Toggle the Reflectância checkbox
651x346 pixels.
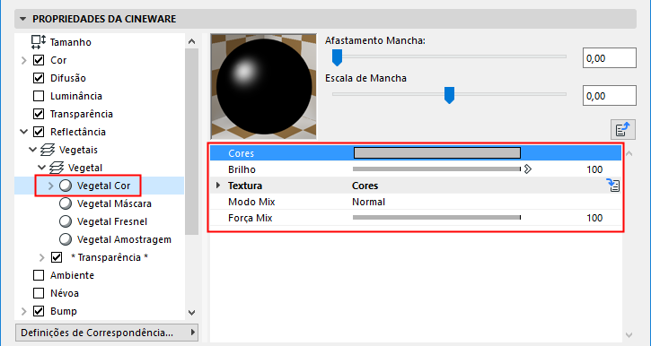click(x=39, y=132)
